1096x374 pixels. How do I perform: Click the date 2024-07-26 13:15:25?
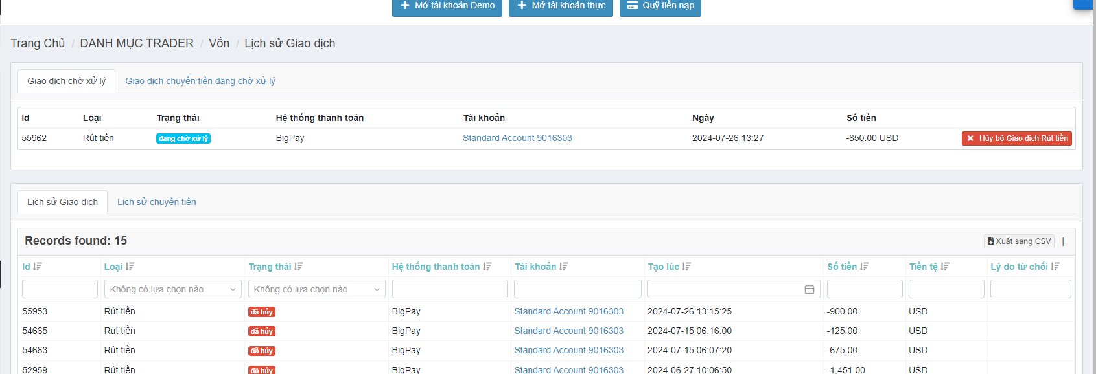click(690, 311)
